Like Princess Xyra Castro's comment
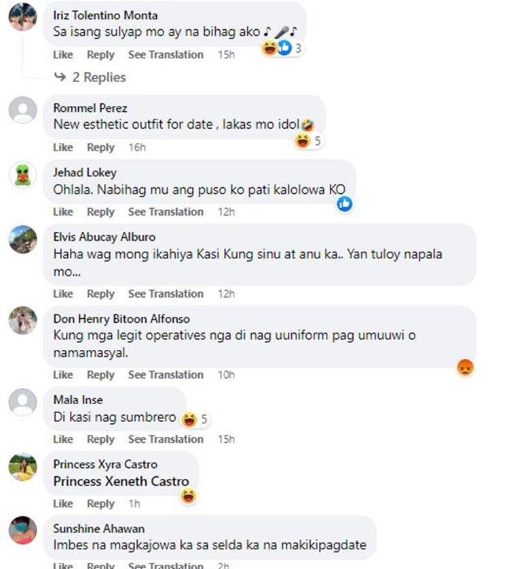This screenshot has height=569, width=509. (x=63, y=504)
